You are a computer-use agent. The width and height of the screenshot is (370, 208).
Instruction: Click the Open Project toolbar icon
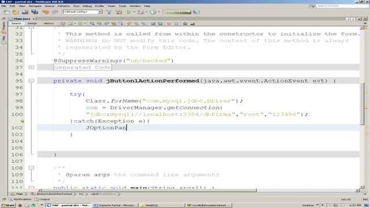(x=25, y=12)
